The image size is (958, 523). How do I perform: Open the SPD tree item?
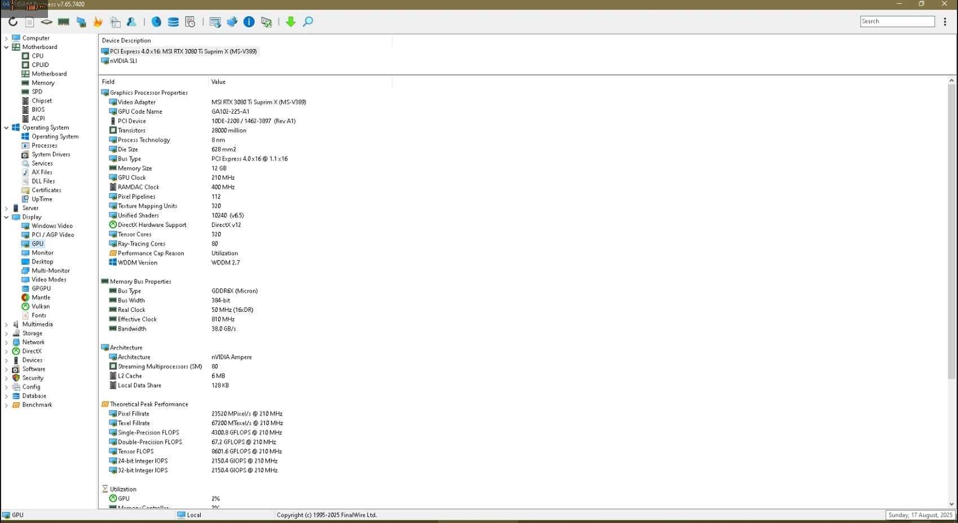pos(37,92)
